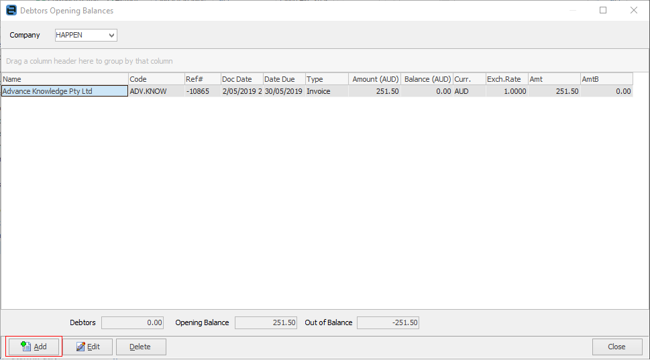Close the window using the X icon
The image size is (650, 360).
[x=634, y=10]
